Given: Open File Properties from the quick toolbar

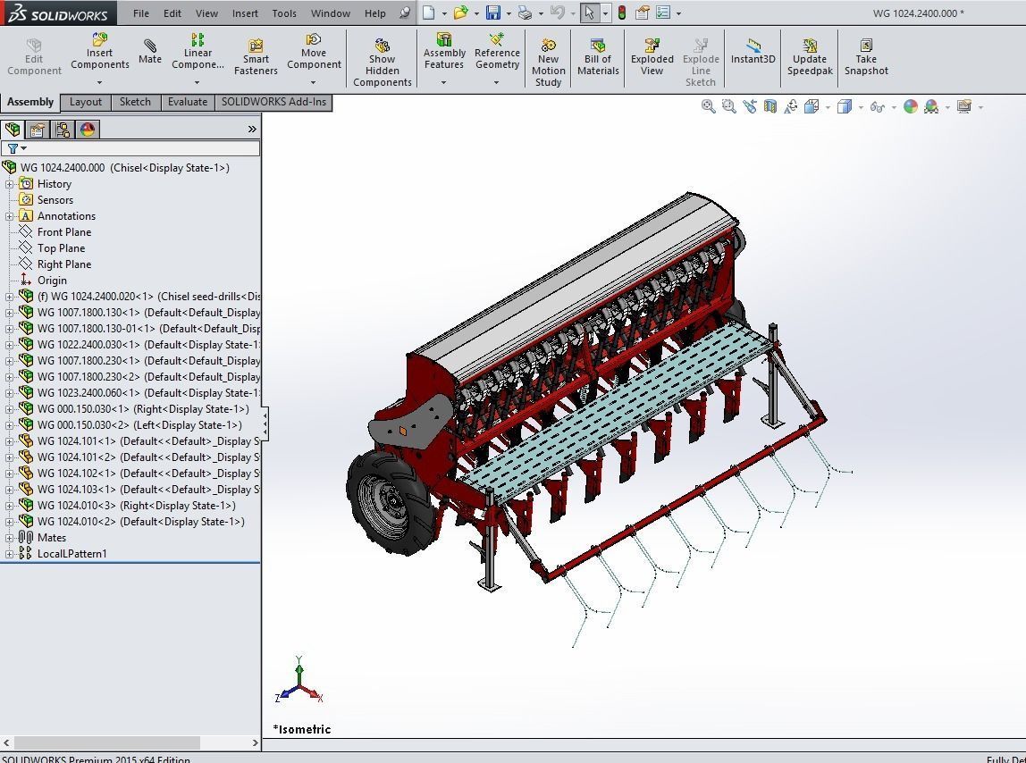Looking at the screenshot, I should tap(642, 13).
